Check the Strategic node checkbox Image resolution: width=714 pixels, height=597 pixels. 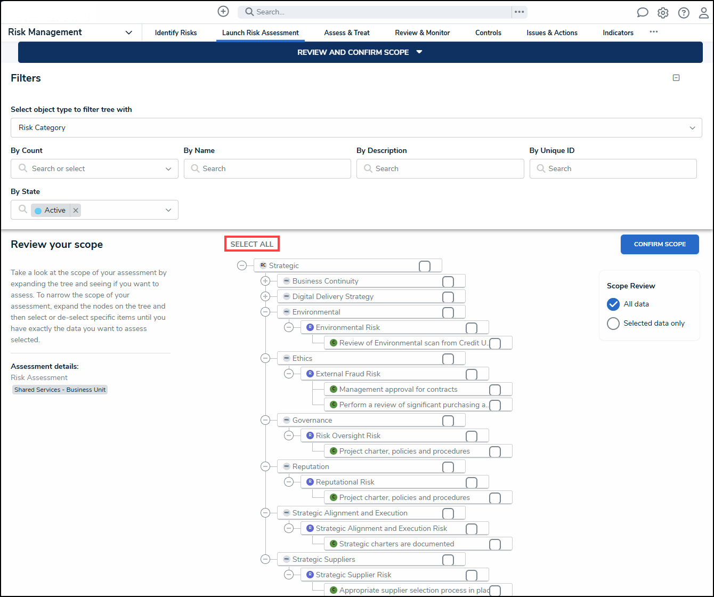pos(425,266)
